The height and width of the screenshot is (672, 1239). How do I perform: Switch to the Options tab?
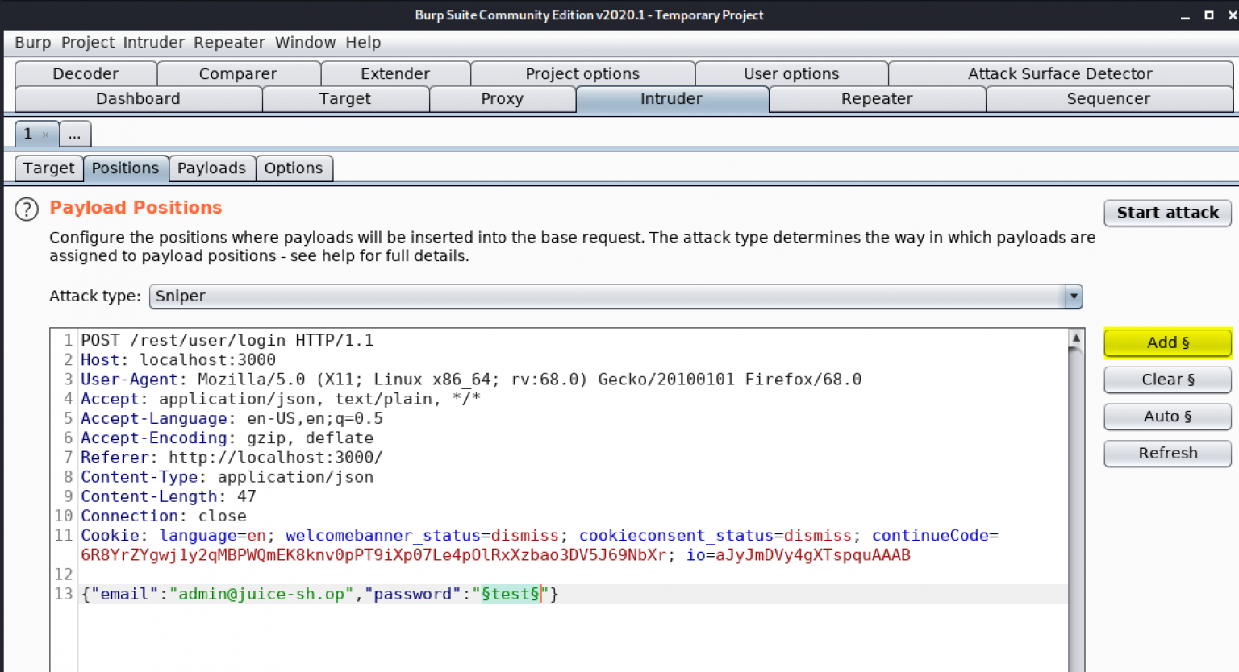(x=294, y=168)
